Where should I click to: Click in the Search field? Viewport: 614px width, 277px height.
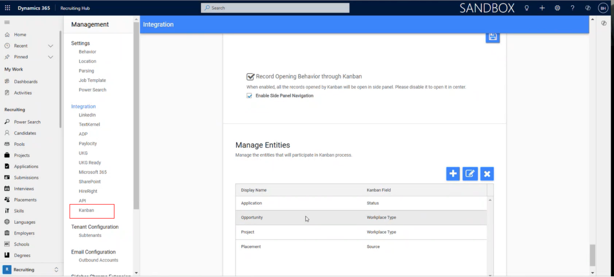pyautogui.click(x=275, y=8)
